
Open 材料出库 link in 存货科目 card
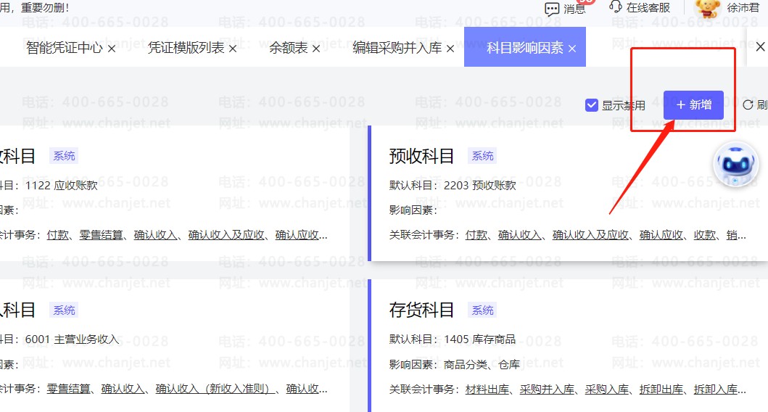click(x=489, y=390)
